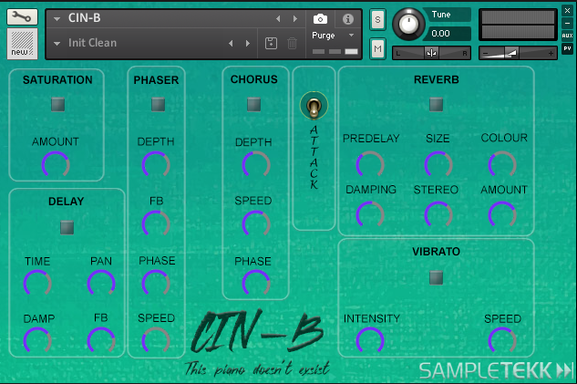Viewport: 577px width, 384px height.
Task: Select next instrument with right arrow
Action: click(x=294, y=18)
